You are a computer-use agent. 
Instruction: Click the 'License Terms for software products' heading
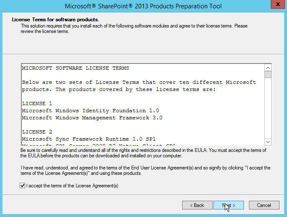click(56, 20)
